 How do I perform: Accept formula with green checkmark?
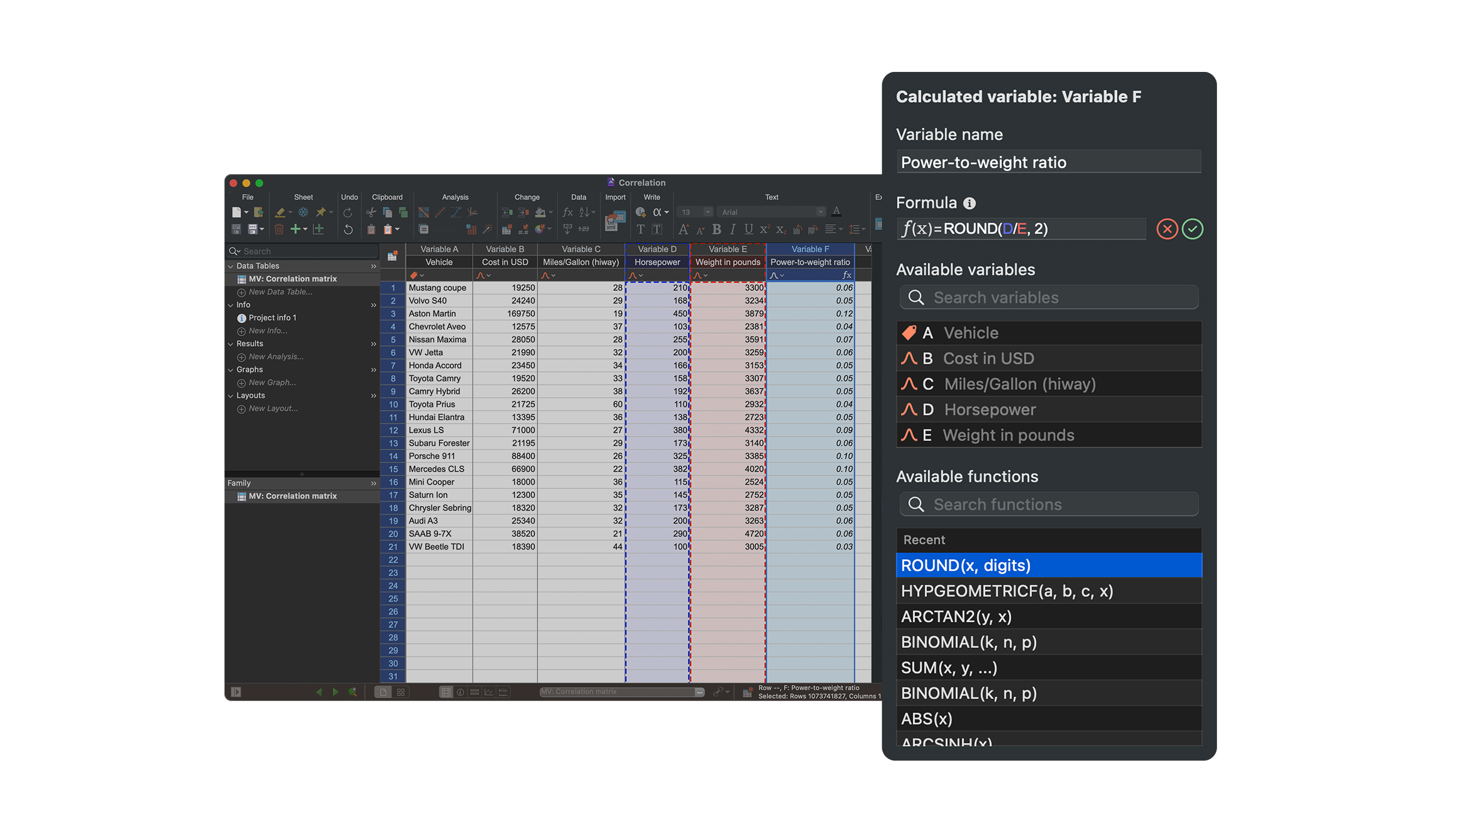(1192, 229)
